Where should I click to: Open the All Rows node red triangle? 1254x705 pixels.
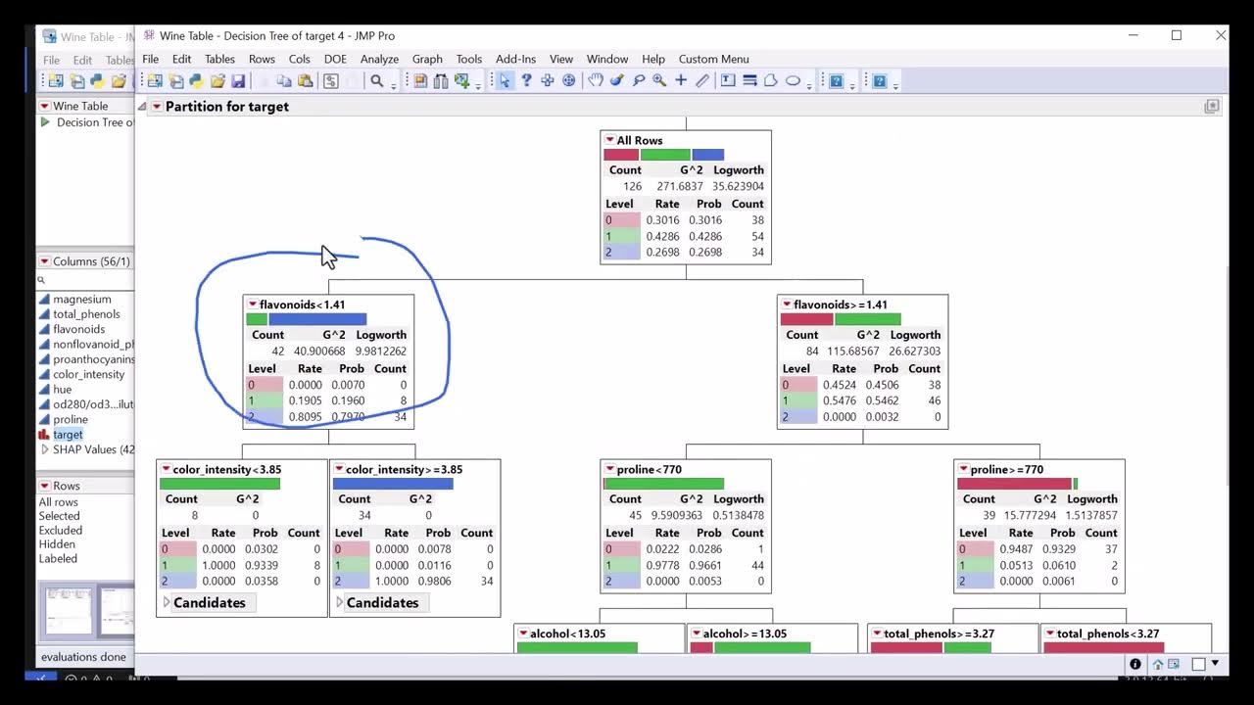tap(609, 140)
